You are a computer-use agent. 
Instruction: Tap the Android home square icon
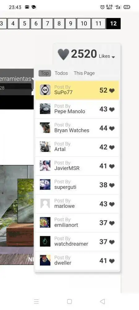click(69, 301)
